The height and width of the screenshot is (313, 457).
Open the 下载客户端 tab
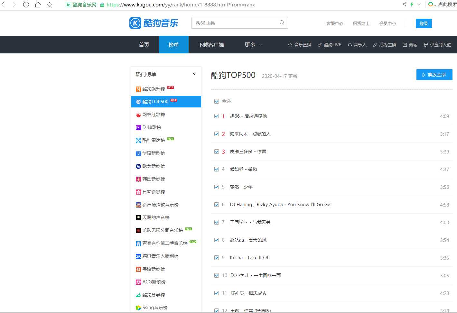click(x=211, y=45)
